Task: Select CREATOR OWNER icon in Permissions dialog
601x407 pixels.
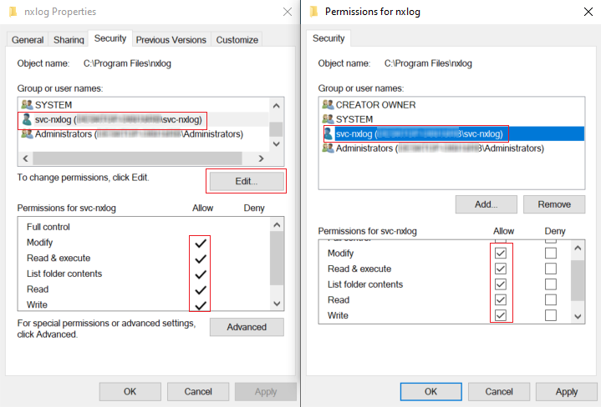Action: (x=328, y=105)
